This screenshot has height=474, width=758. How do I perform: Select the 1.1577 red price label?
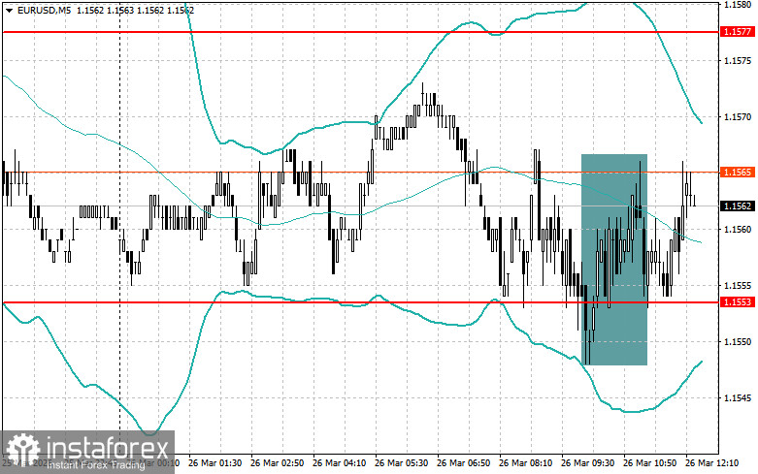(x=738, y=32)
